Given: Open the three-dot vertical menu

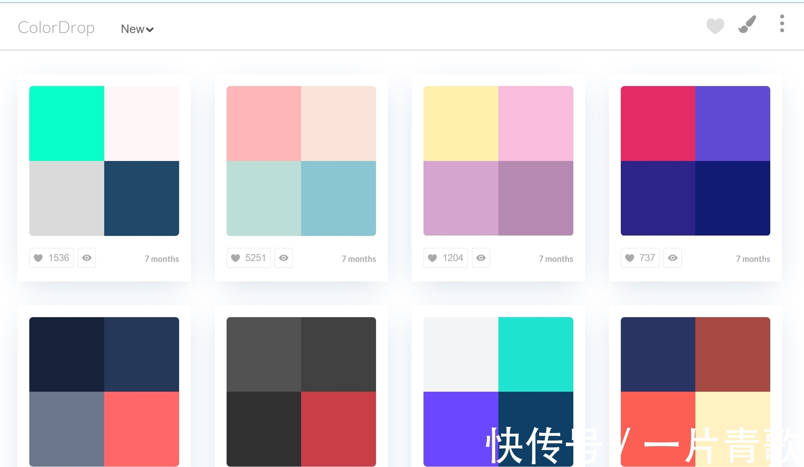Looking at the screenshot, I should pyautogui.click(x=782, y=24).
